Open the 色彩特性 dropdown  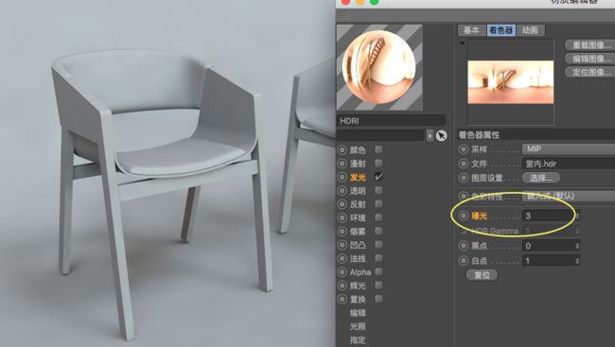click(569, 196)
